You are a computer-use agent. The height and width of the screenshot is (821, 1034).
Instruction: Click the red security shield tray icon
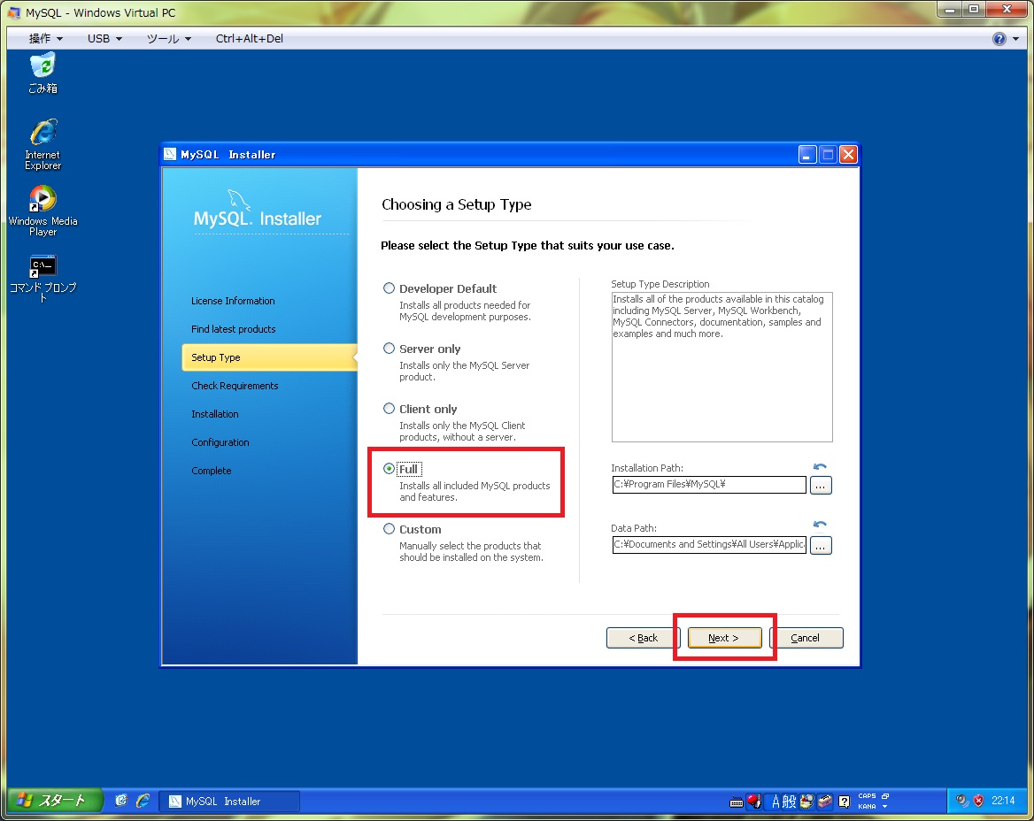[x=978, y=801]
